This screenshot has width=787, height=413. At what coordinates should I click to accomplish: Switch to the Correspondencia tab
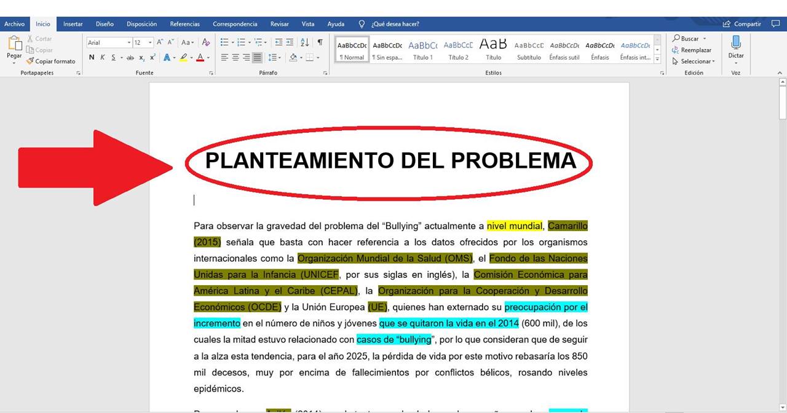tap(235, 24)
